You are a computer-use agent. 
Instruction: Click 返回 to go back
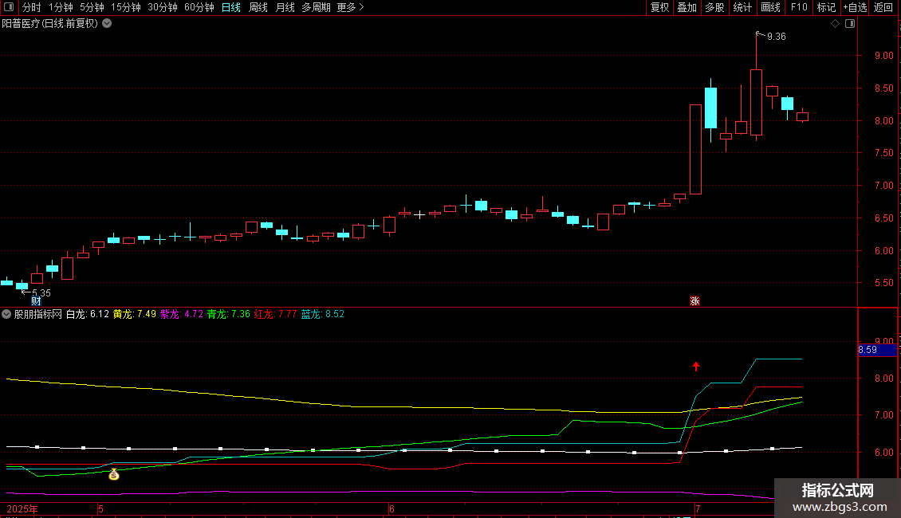(x=883, y=7)
